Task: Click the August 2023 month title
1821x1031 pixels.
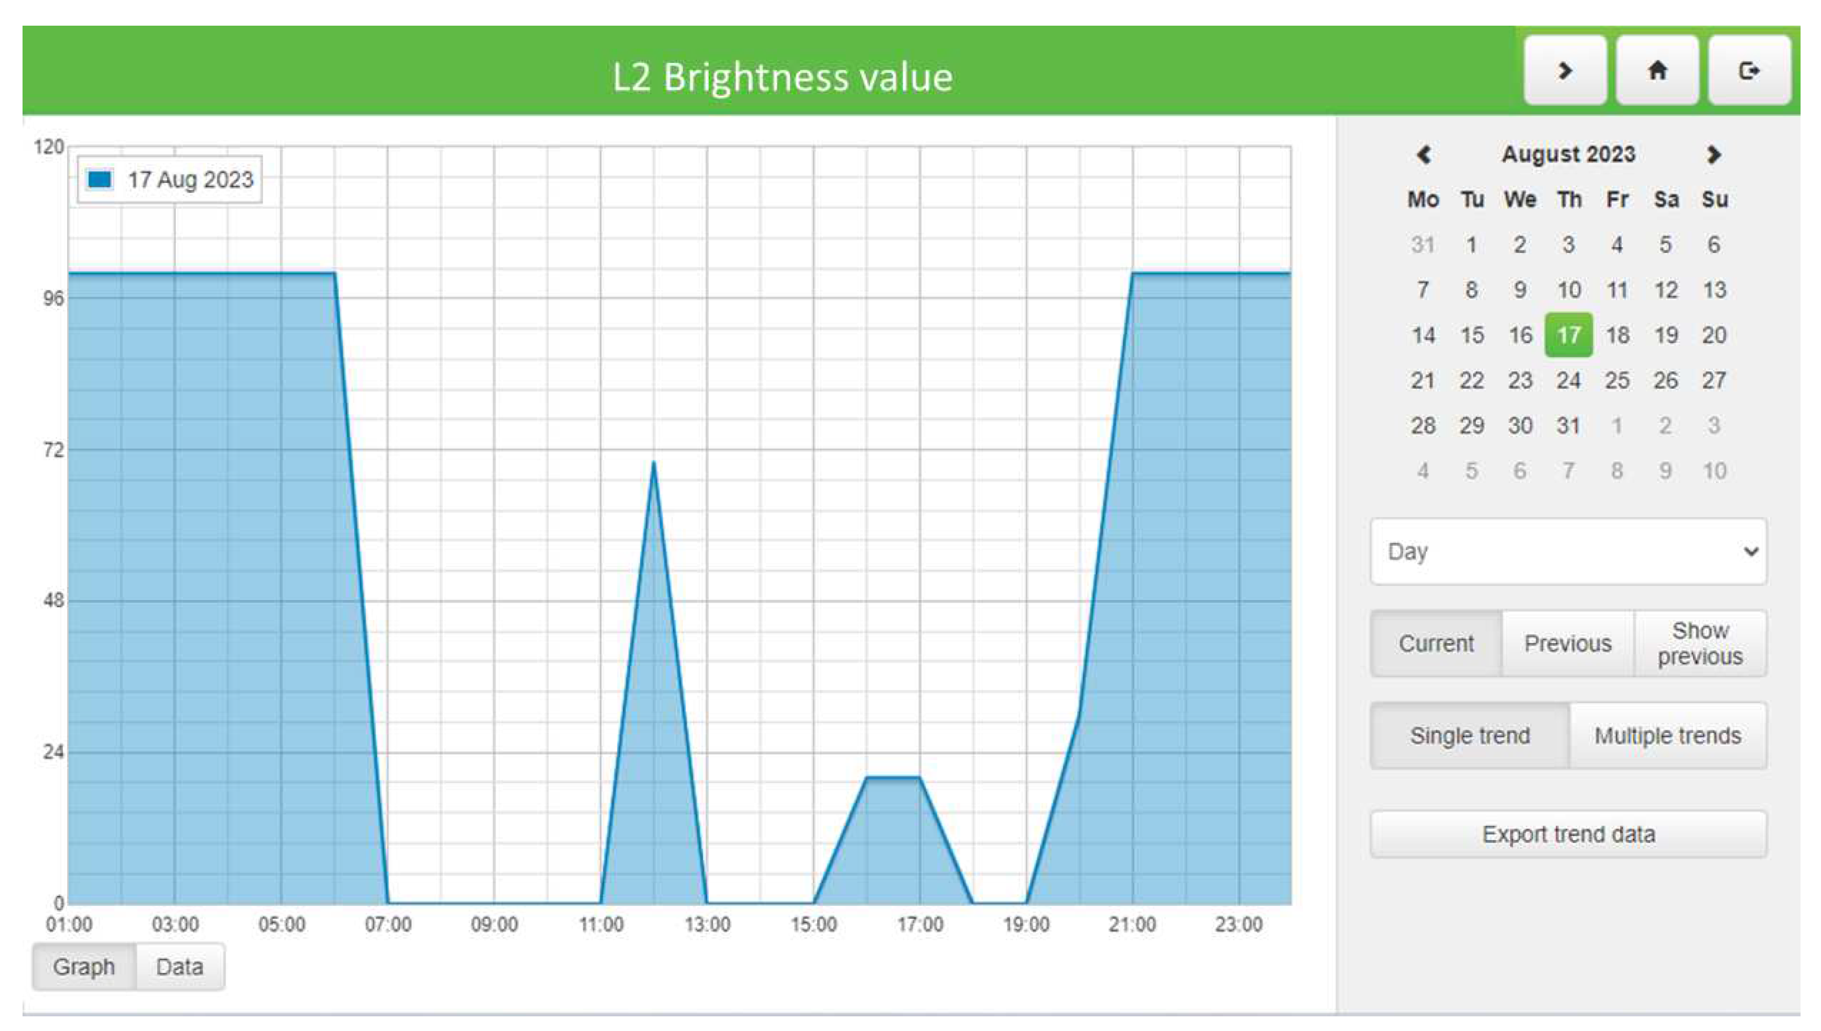Action: pos(1568,155)
